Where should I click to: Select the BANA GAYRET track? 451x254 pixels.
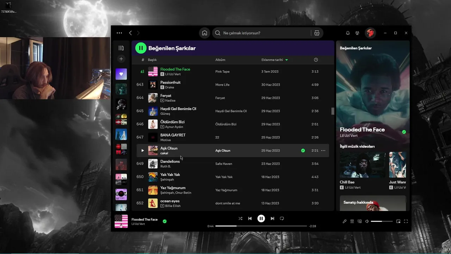point(173,135)
